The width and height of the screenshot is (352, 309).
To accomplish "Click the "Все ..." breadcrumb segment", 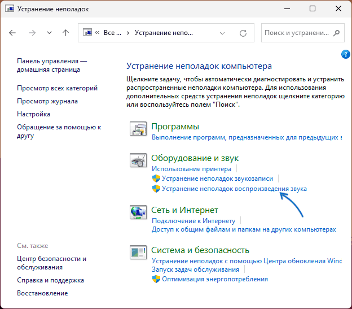I will click(112, 33).
